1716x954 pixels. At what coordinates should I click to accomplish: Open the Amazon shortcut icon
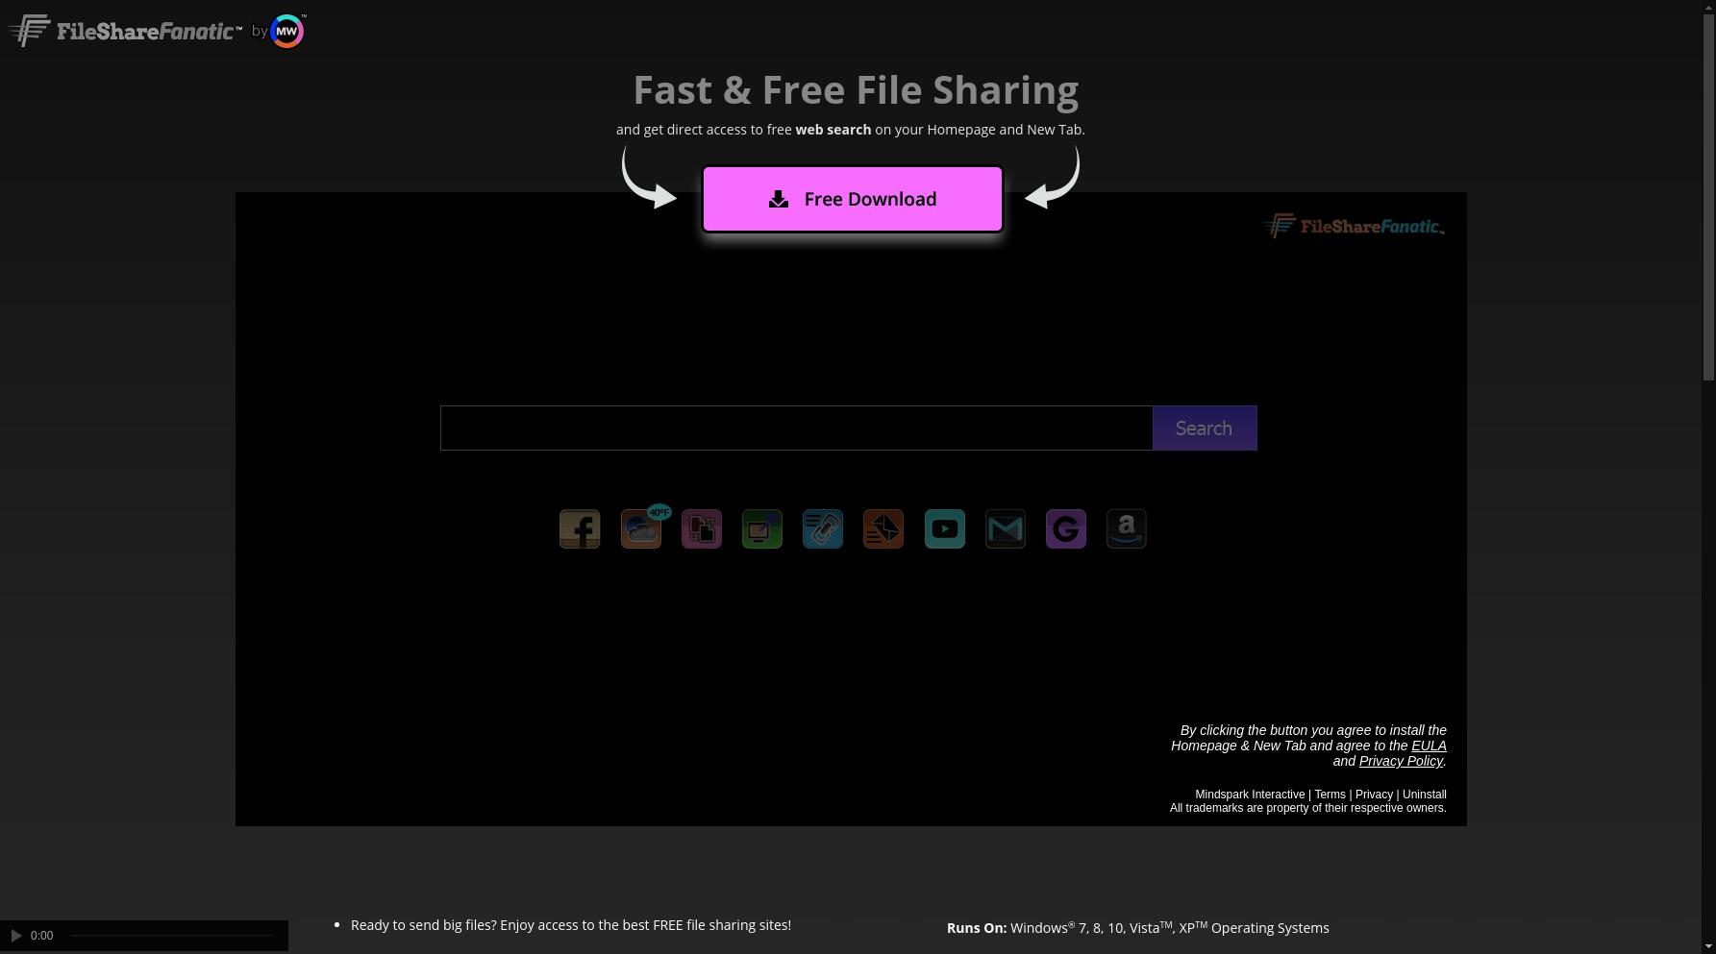click(1127, 529)
